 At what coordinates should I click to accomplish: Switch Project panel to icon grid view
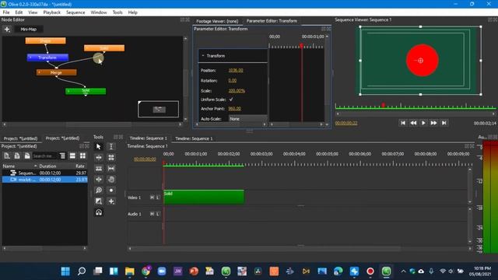click(82, 156)
